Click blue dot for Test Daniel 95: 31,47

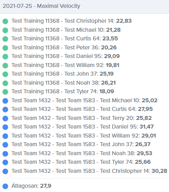(x=5, y=127)
